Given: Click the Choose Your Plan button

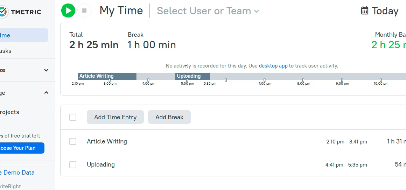Looking at the screenshot, I should [x=22, y=148].
